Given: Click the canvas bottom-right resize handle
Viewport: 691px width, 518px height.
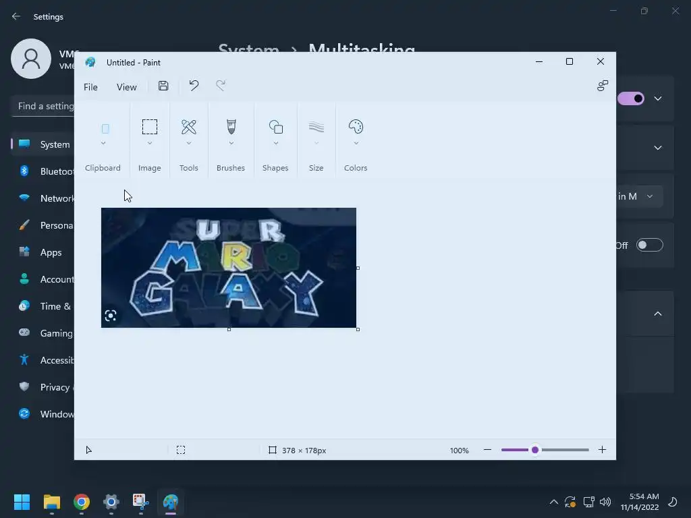Looking at the screenshot, I should tap(358, 329).
